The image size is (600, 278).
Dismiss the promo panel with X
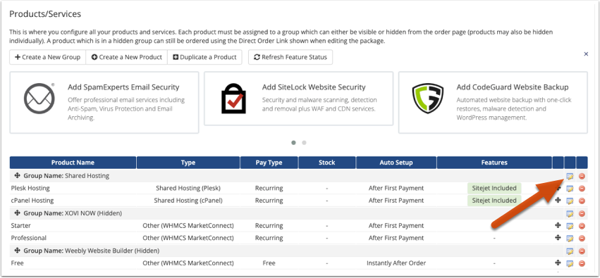586,54
